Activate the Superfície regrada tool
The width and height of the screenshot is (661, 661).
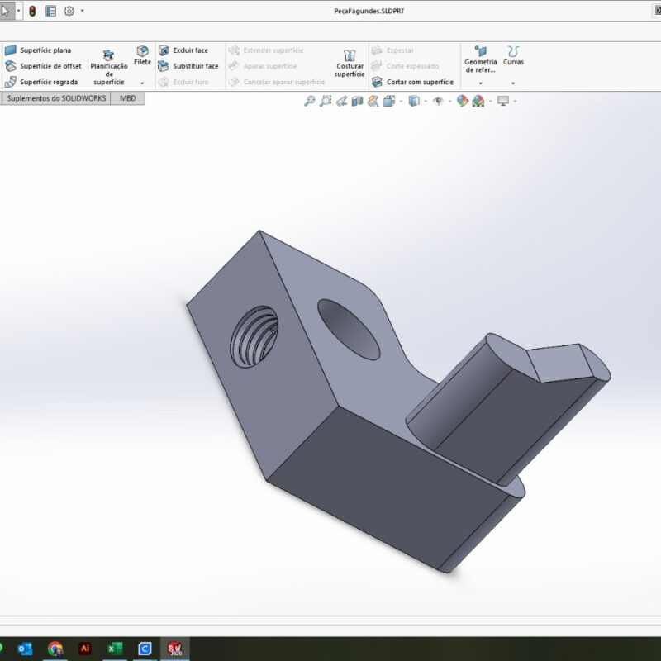click(41, 82)
